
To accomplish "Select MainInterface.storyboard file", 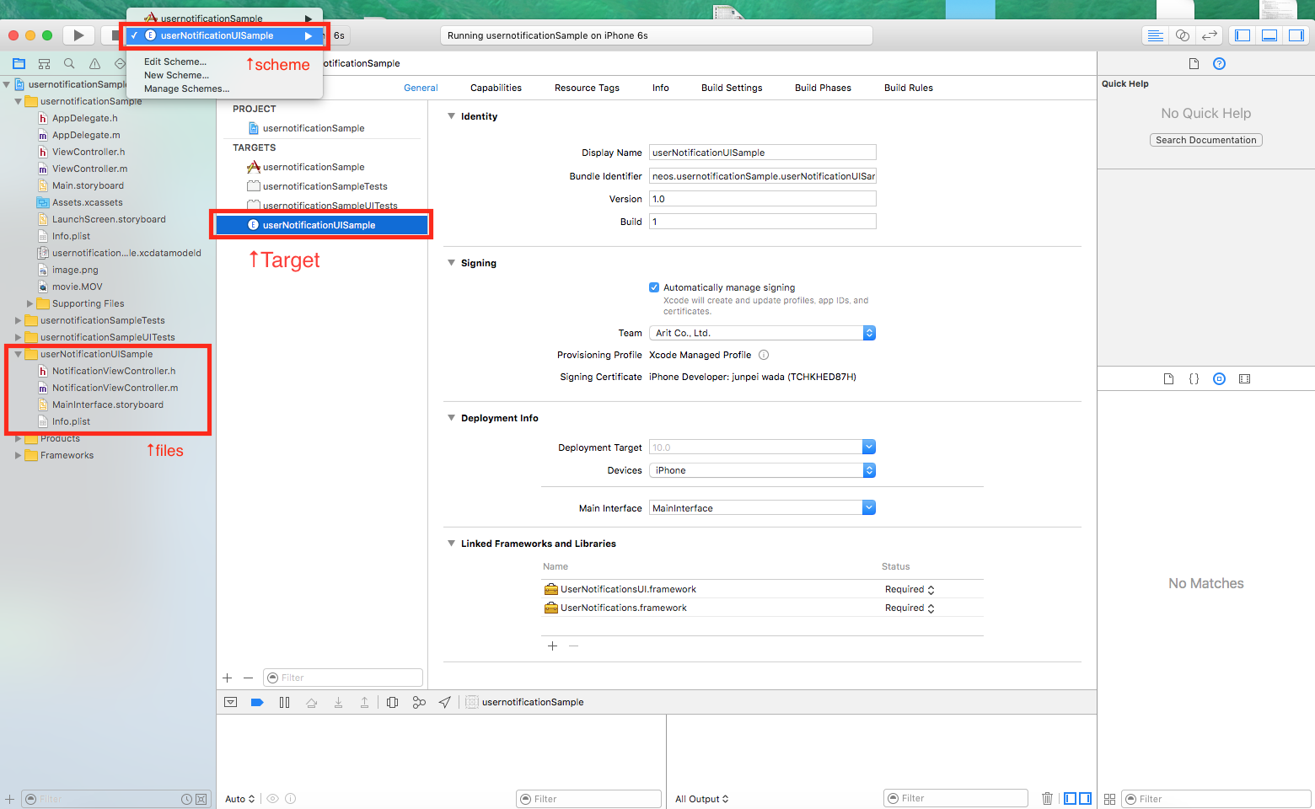I will pos(108,404).
